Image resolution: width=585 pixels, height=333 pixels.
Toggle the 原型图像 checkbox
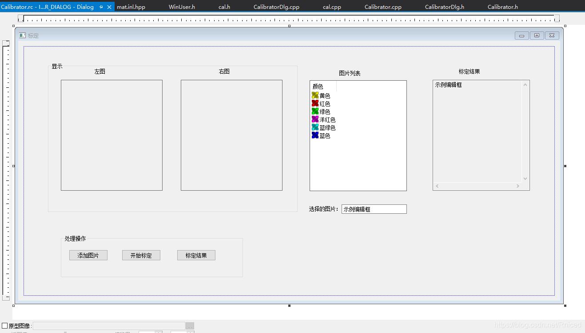(5, 326)
